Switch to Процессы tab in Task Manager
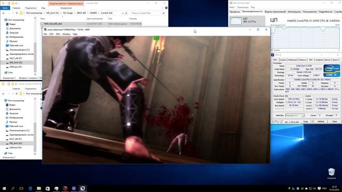The width and height of the screenshot is (342, 192). tap(235, 12)
